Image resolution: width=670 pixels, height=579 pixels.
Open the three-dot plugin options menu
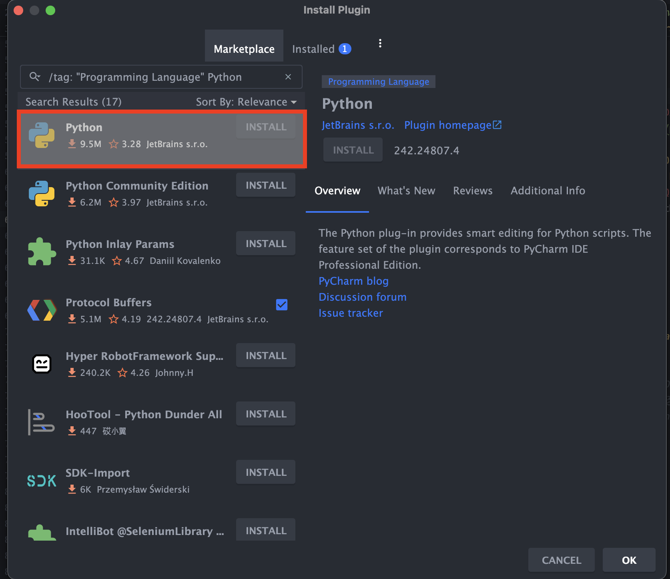pos(380,43)
